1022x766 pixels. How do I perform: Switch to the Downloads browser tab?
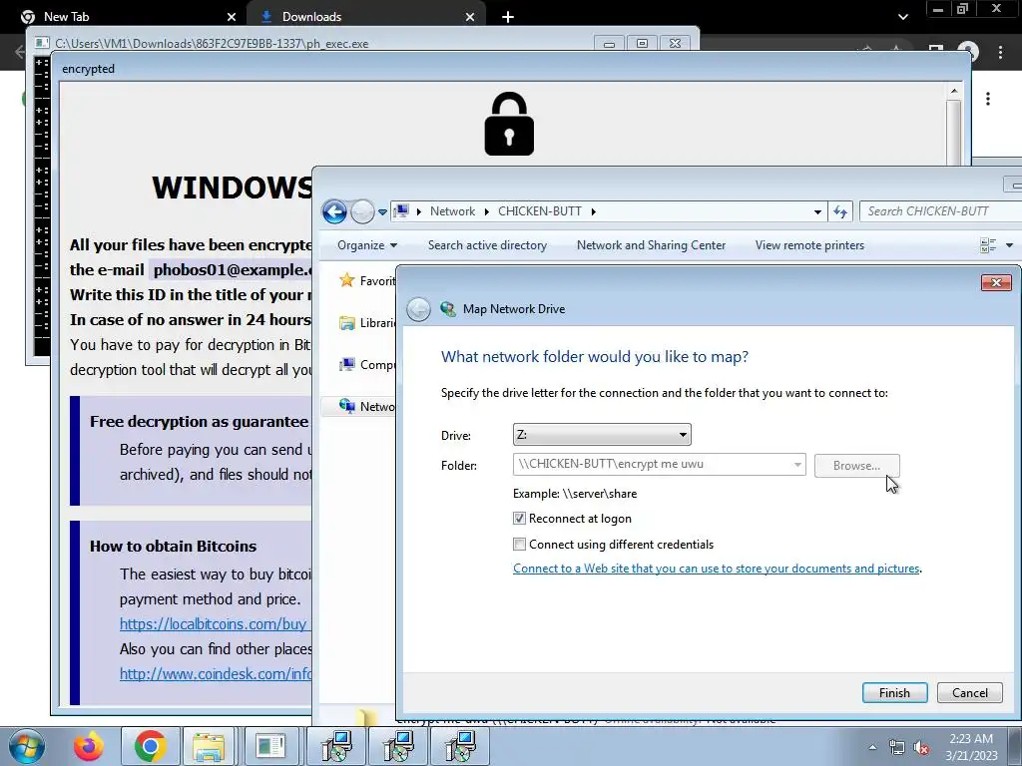(x=366, y=17)
